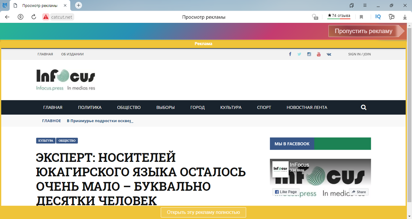412x219 pixels.
Task: Click the Infocus.press tagline under the logo
Action: tap(50, 88)
